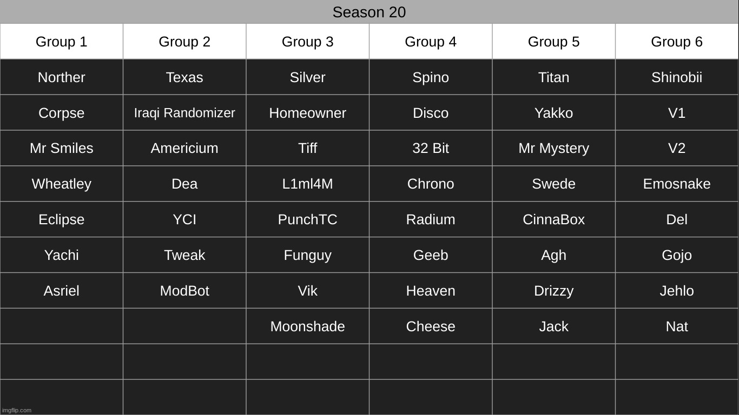Screen dimensions: 739x415
Task: Select the Chrono cell in Group 4
Action: [x=431, y=184]
